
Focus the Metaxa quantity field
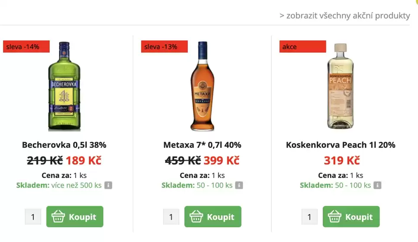171,217
